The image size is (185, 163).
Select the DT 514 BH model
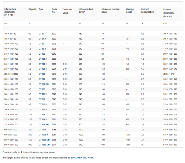pyautogui.click(x=43, y=124)
